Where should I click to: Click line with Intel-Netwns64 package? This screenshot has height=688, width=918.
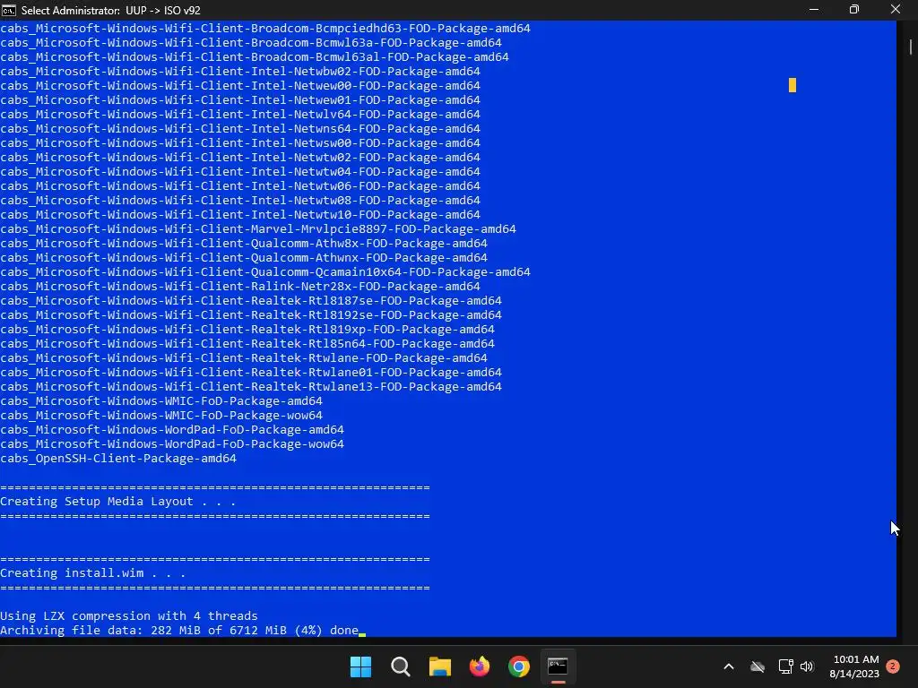pos(240,129)
